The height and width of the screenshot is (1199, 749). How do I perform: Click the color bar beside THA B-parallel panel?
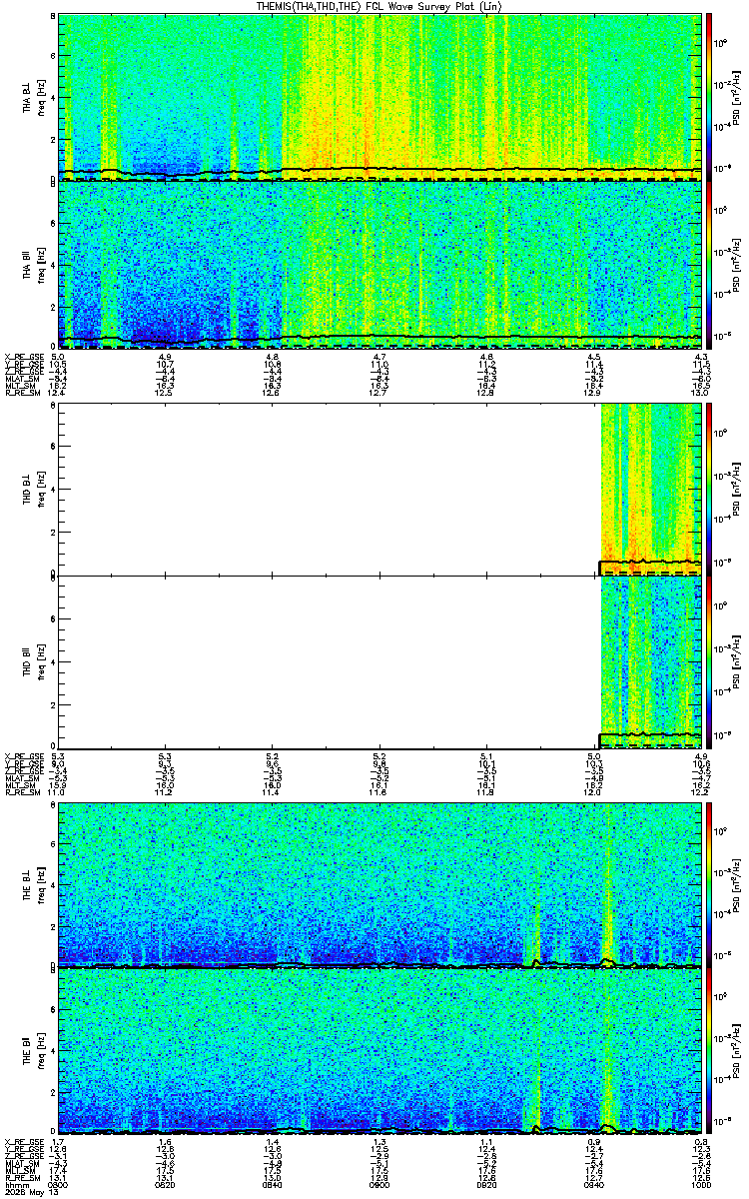709,265
